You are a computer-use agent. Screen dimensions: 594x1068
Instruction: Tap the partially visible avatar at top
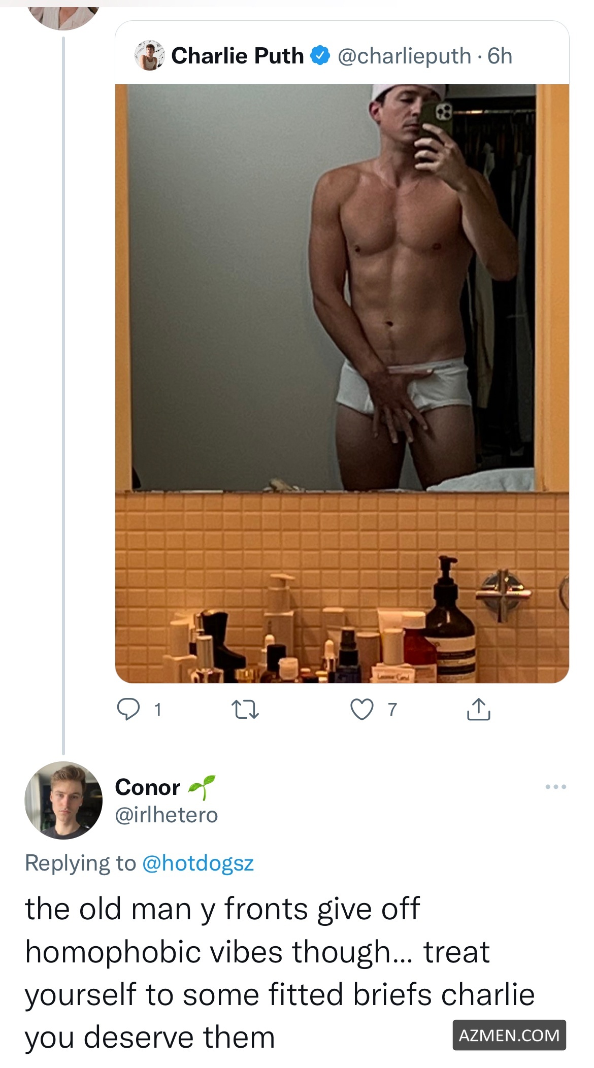[x=63, y=13]
